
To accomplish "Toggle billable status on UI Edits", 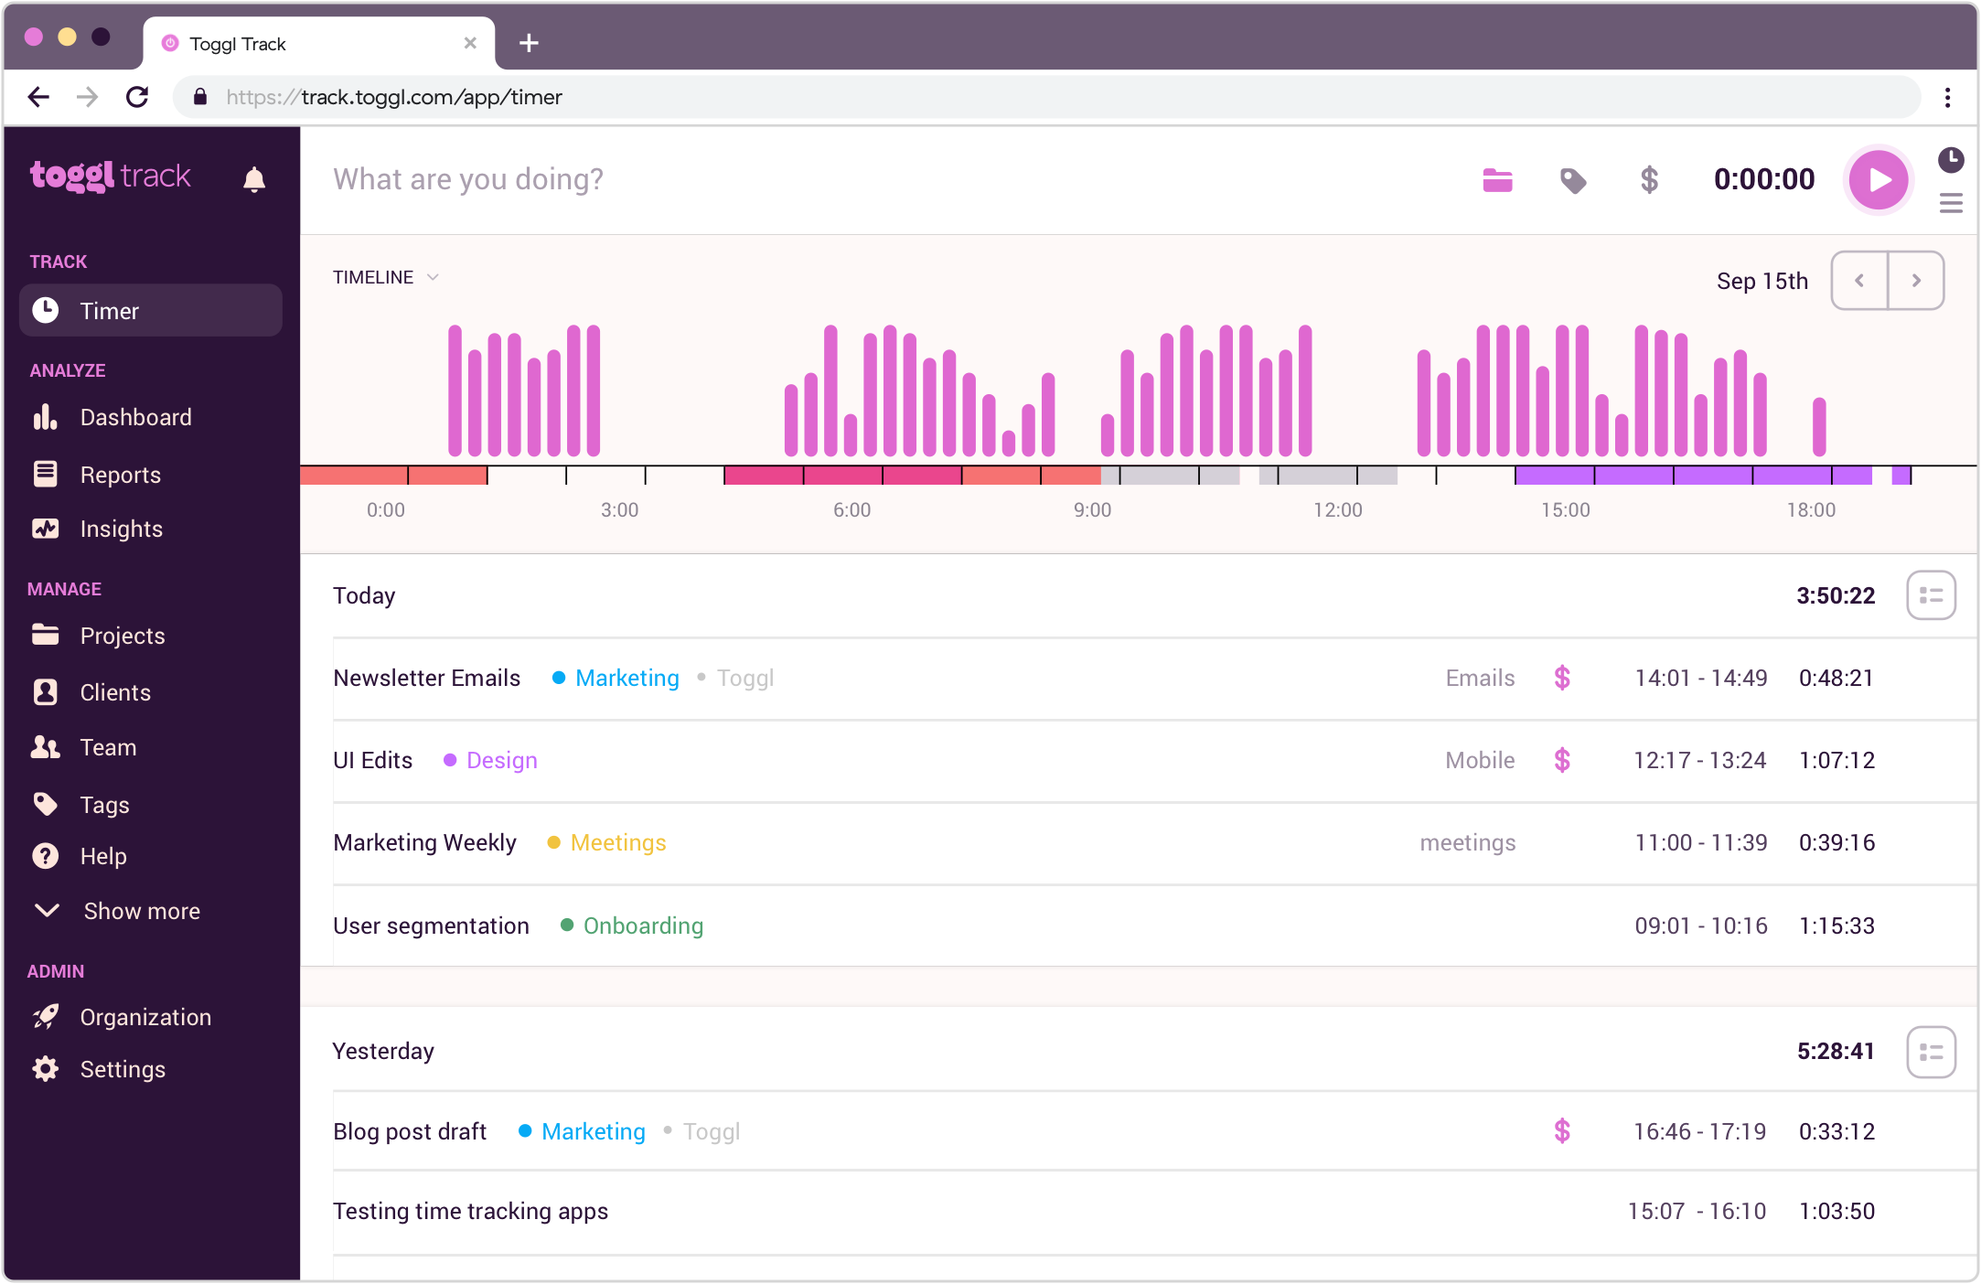I will tap(1562, 760).
